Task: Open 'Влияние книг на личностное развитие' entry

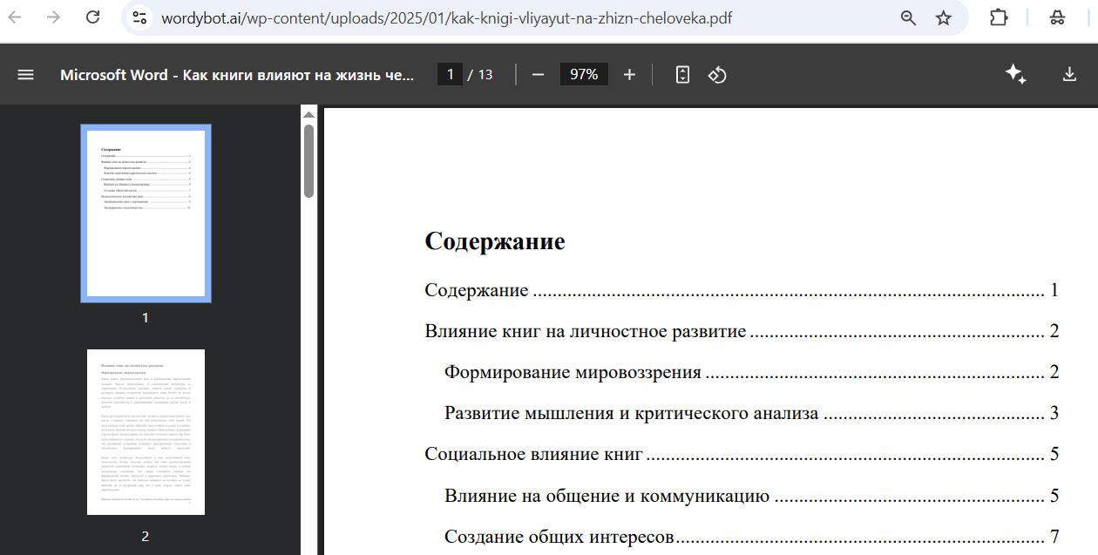Action: coord(742,331)
